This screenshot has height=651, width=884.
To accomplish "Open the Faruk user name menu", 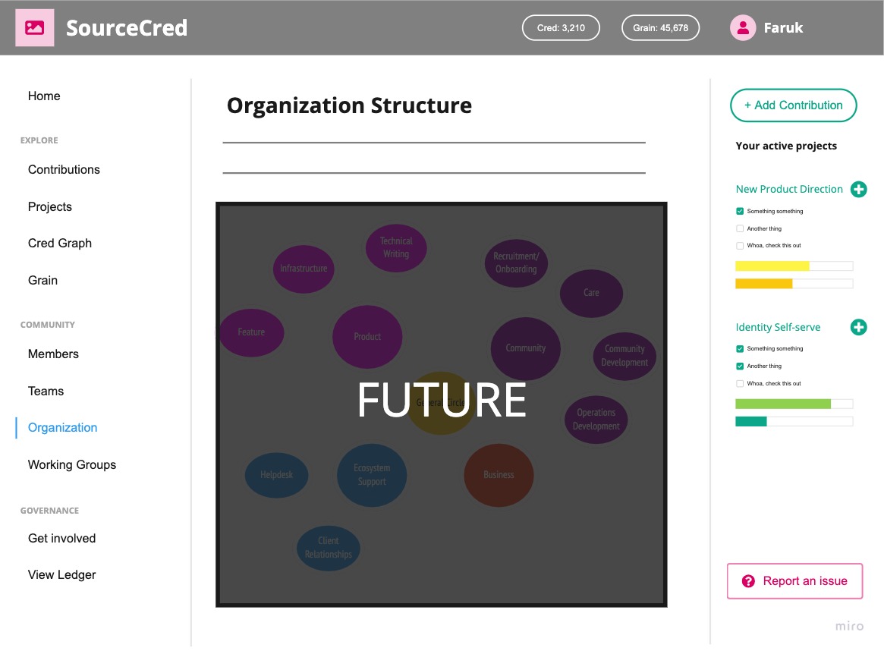I will tap(783, 27).
